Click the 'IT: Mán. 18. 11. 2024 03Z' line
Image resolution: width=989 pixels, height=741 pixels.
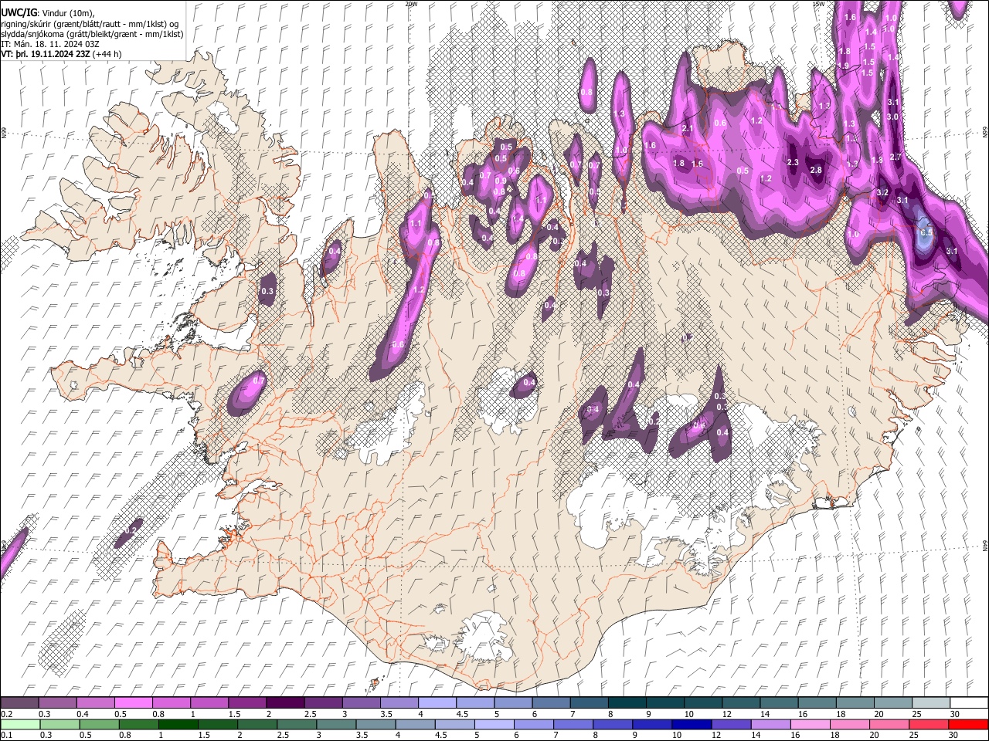[49, 44]
